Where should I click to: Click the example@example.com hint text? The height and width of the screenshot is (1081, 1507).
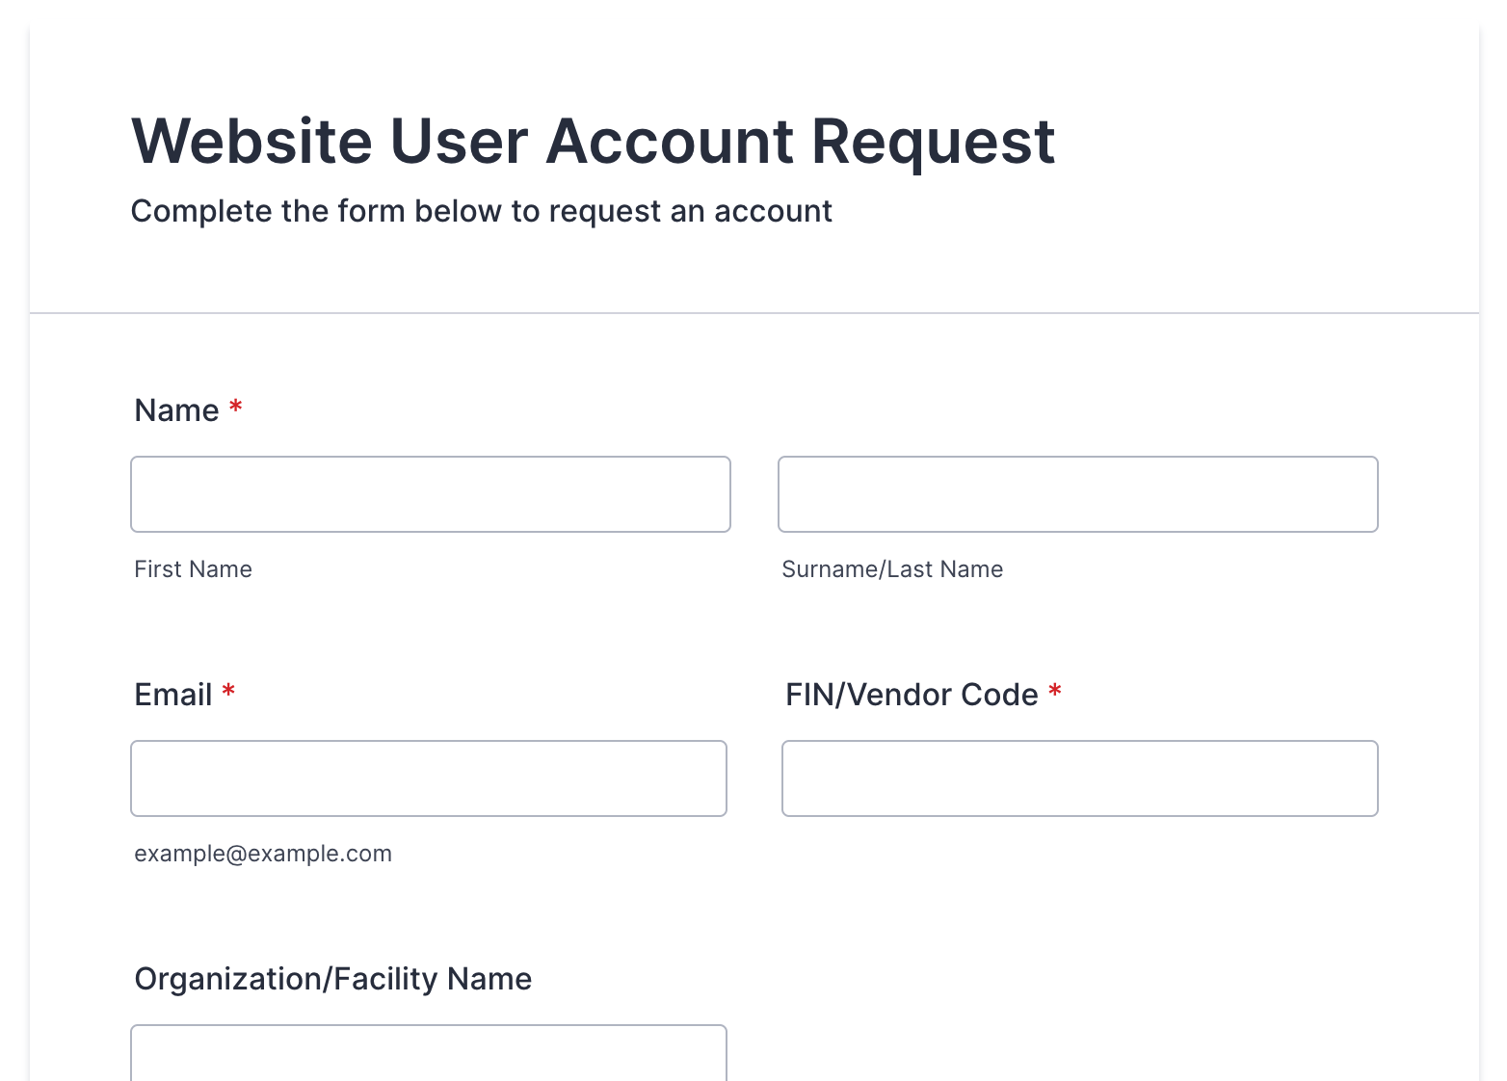pyautogui.click(x=263, y=854)
